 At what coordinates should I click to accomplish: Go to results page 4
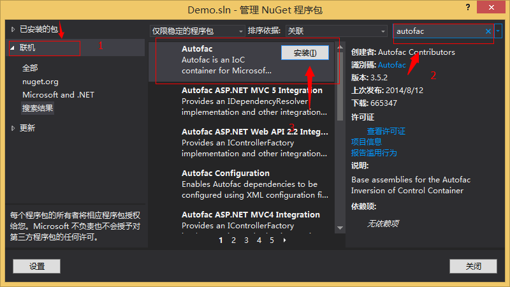[259, 240]
